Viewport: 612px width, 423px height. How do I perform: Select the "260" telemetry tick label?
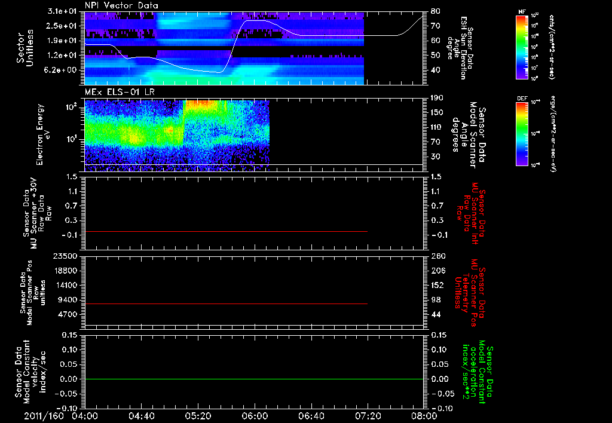click(438, 256)
